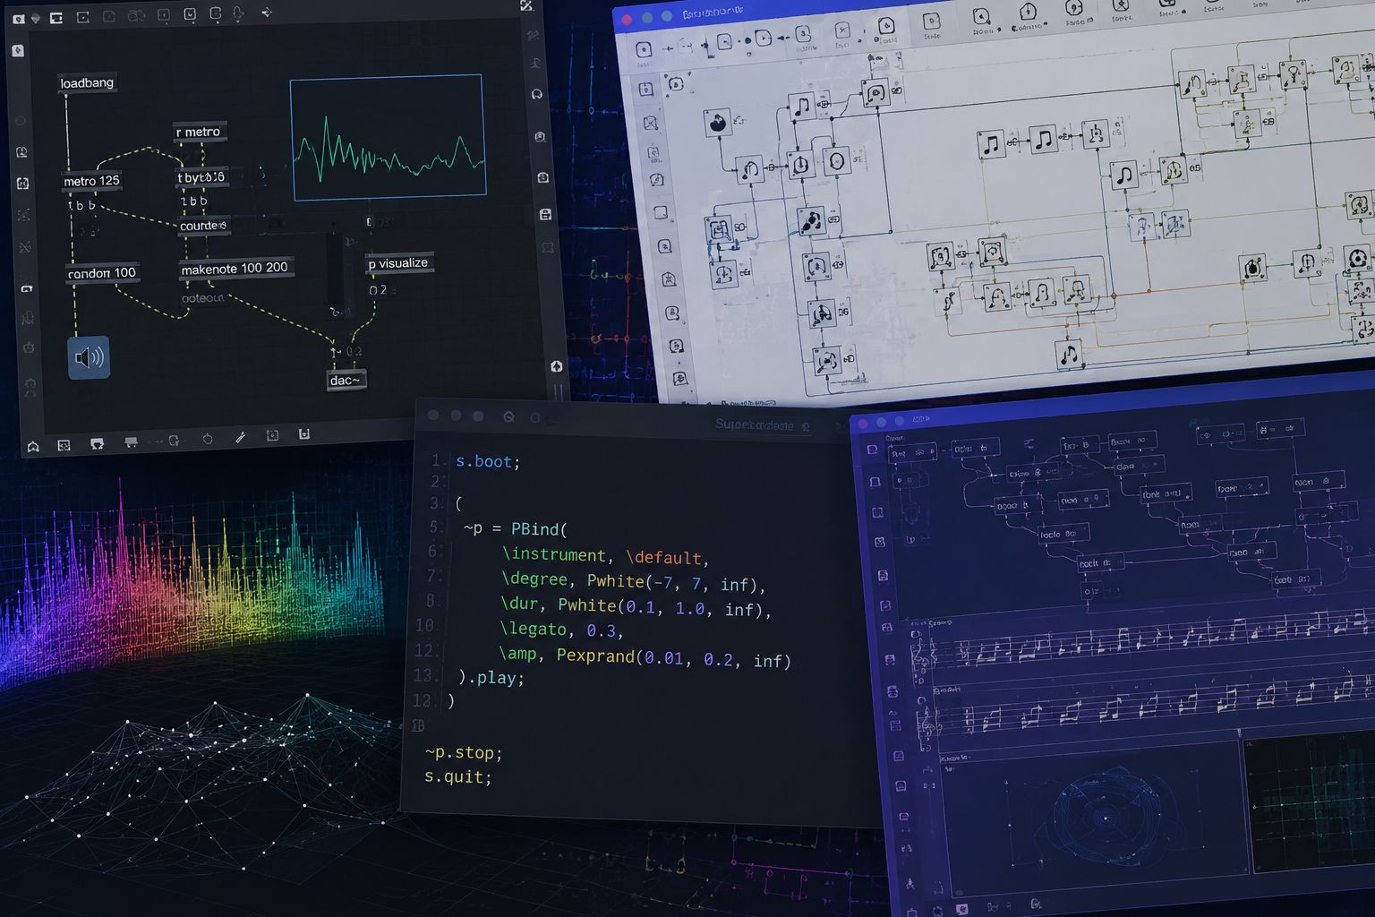Click the arrow icon in patcher top toolbar
1375x917 pixels.
267,13
